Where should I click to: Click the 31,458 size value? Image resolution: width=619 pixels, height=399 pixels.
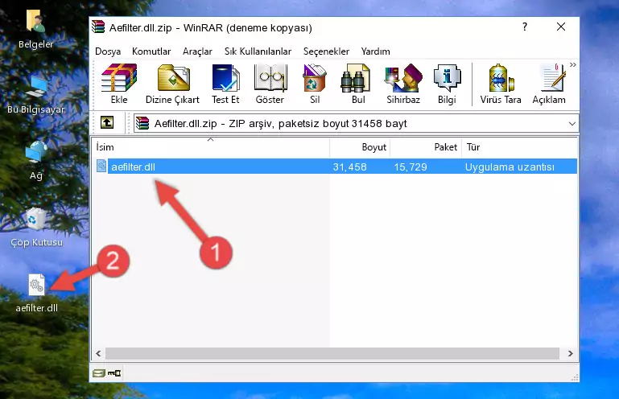point(349,167)
